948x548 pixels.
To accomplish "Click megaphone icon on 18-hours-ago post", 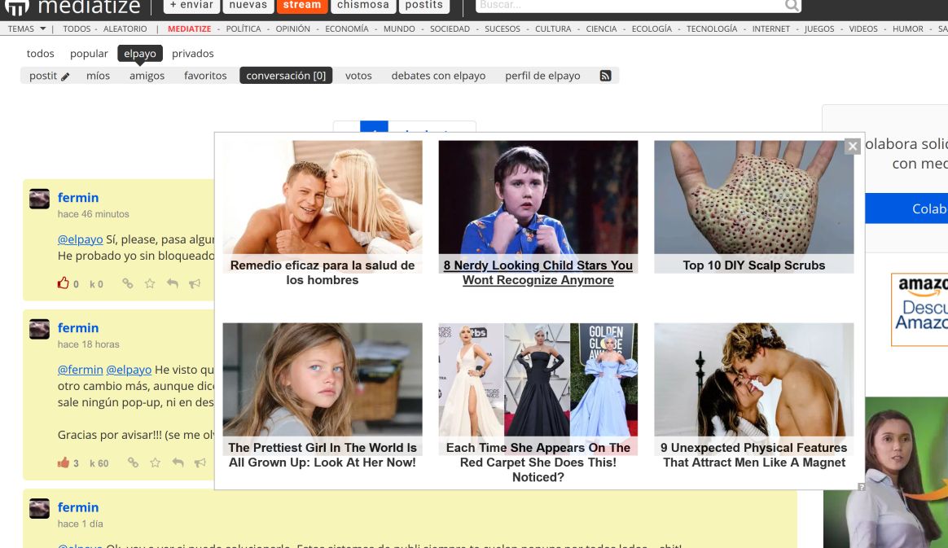I will point(200,463).
